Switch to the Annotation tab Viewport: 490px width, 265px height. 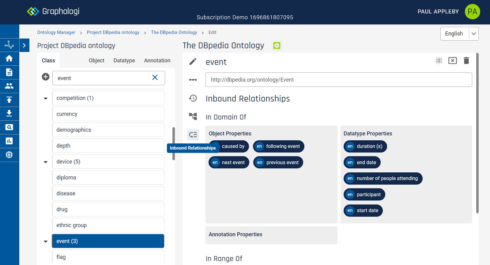pos(157,61)
